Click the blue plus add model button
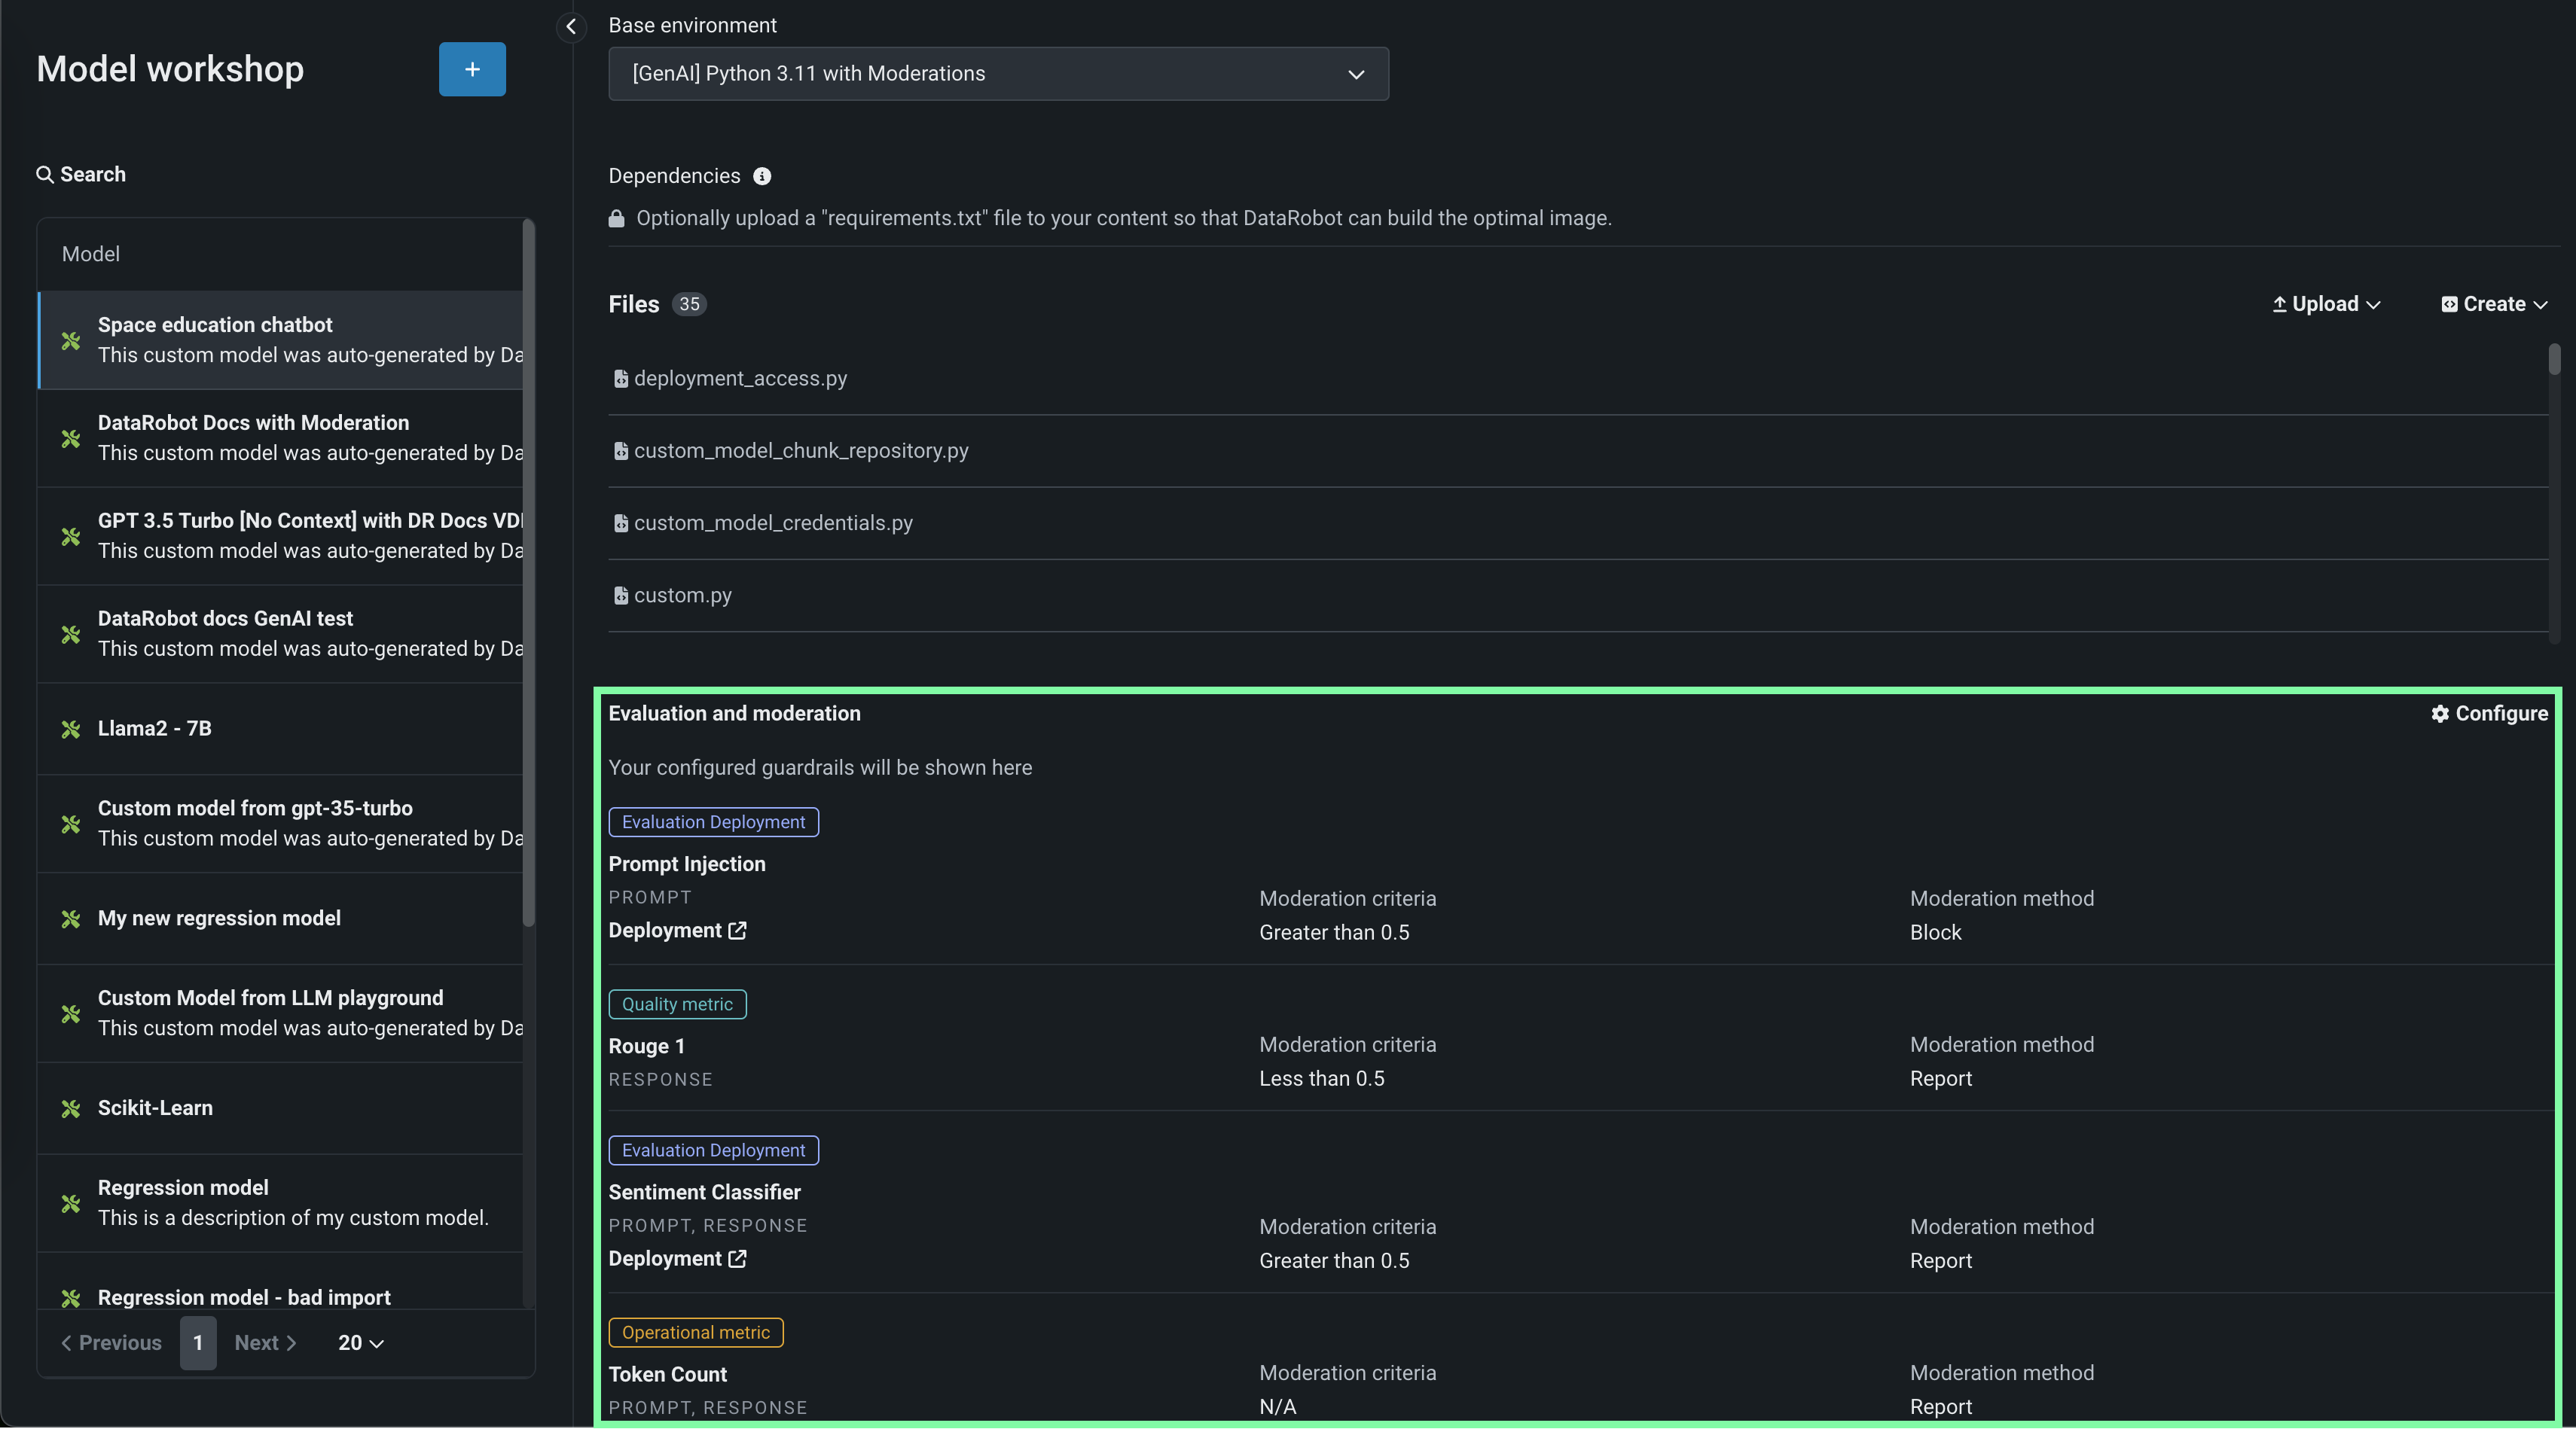Viewport: 2576px width, 1429px height. [x=472, y=69]
